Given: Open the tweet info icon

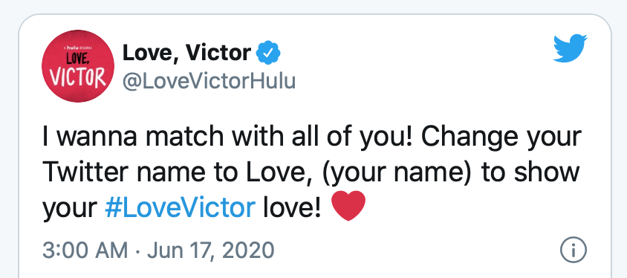Looking at the screenshot, I should click(573, 250).
